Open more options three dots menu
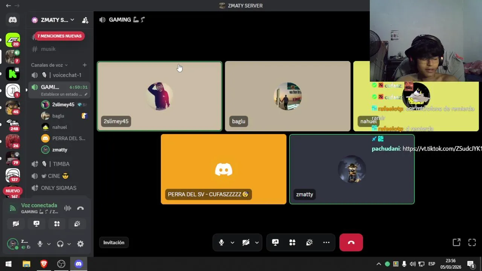The width and height of the screenshot is (482, 271). [x=326, y=243]
